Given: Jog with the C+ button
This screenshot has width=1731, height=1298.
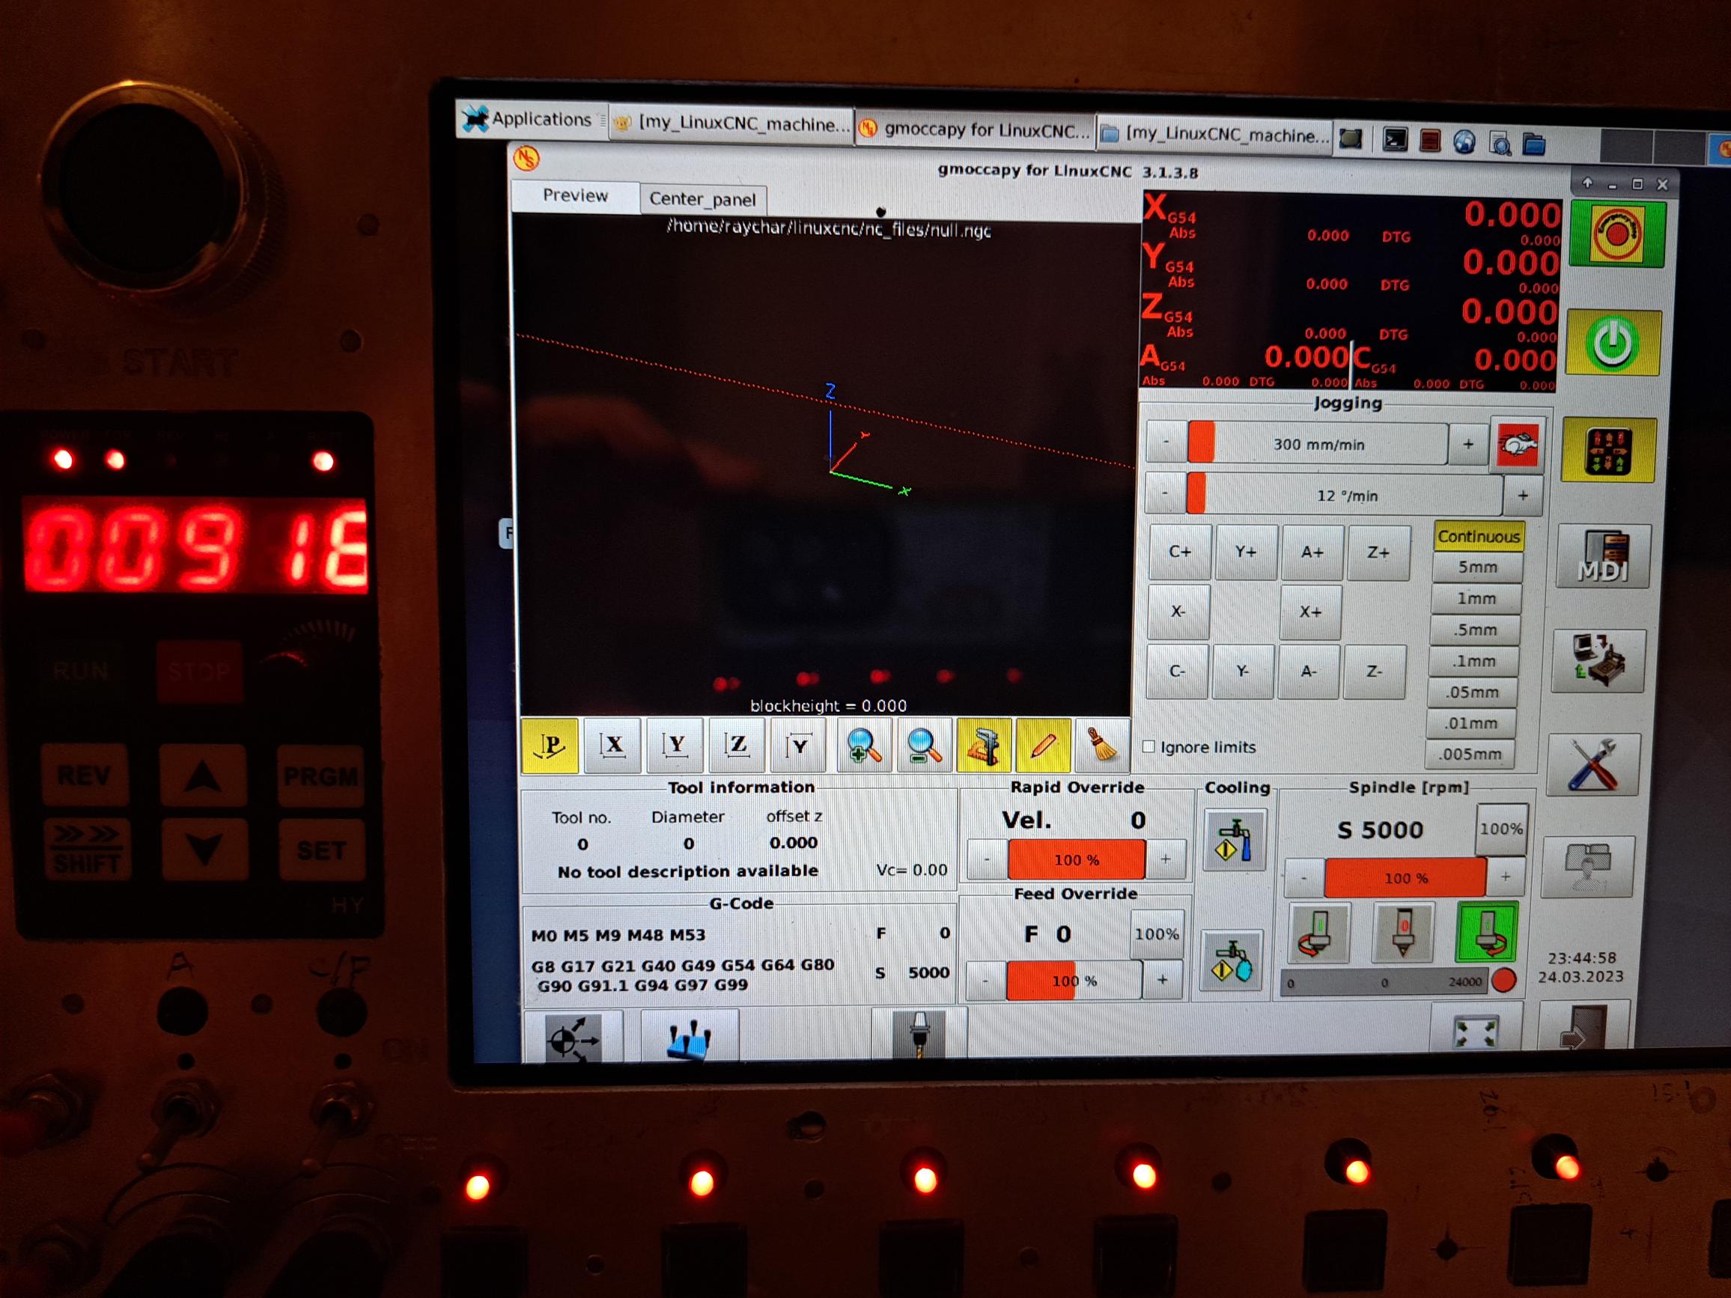Looking at the screenshot, I should 1180,552.
